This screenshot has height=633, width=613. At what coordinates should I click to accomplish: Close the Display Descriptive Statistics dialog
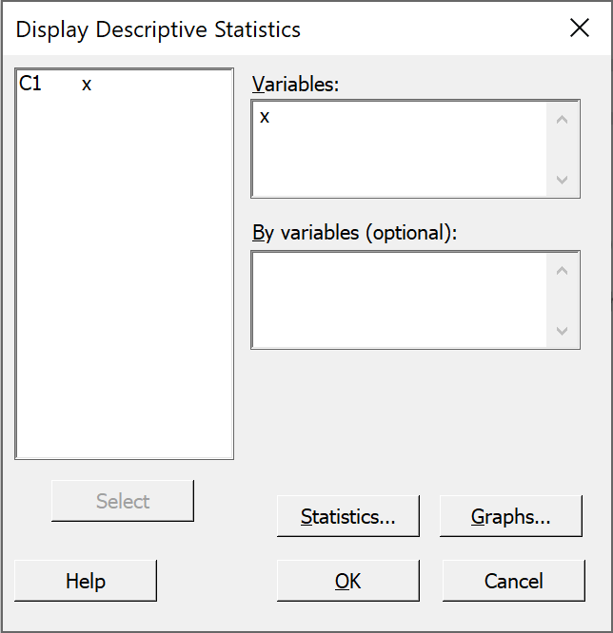point(580,29)
